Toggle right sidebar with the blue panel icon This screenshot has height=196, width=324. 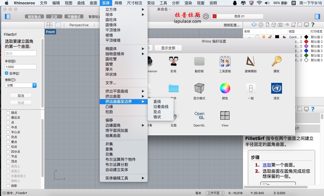(x=317, y=17)
